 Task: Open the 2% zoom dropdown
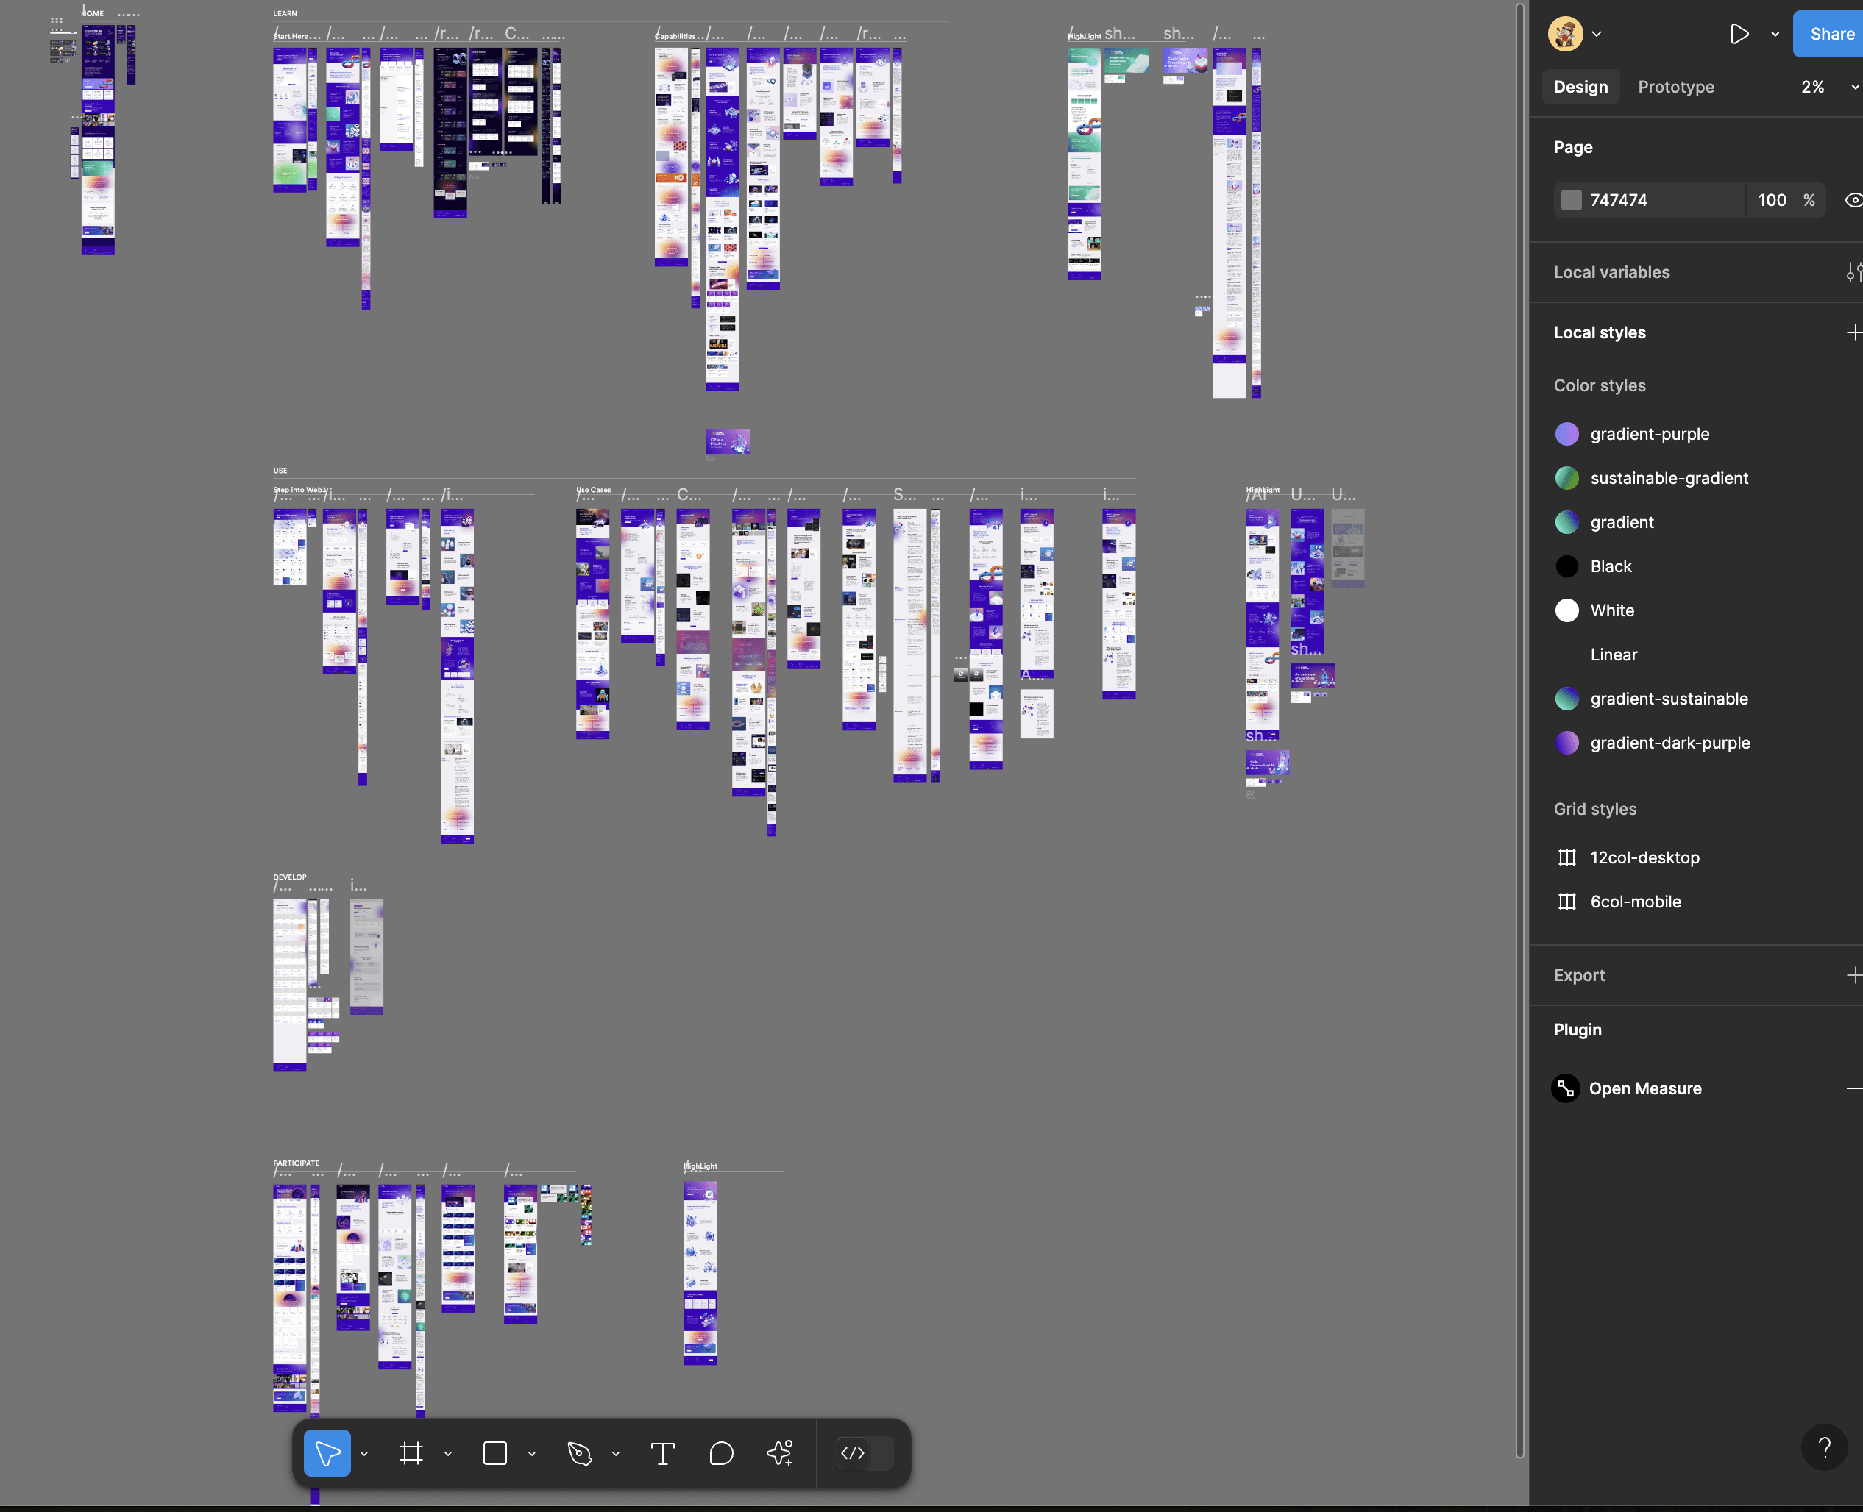[x=1829, y=87]
